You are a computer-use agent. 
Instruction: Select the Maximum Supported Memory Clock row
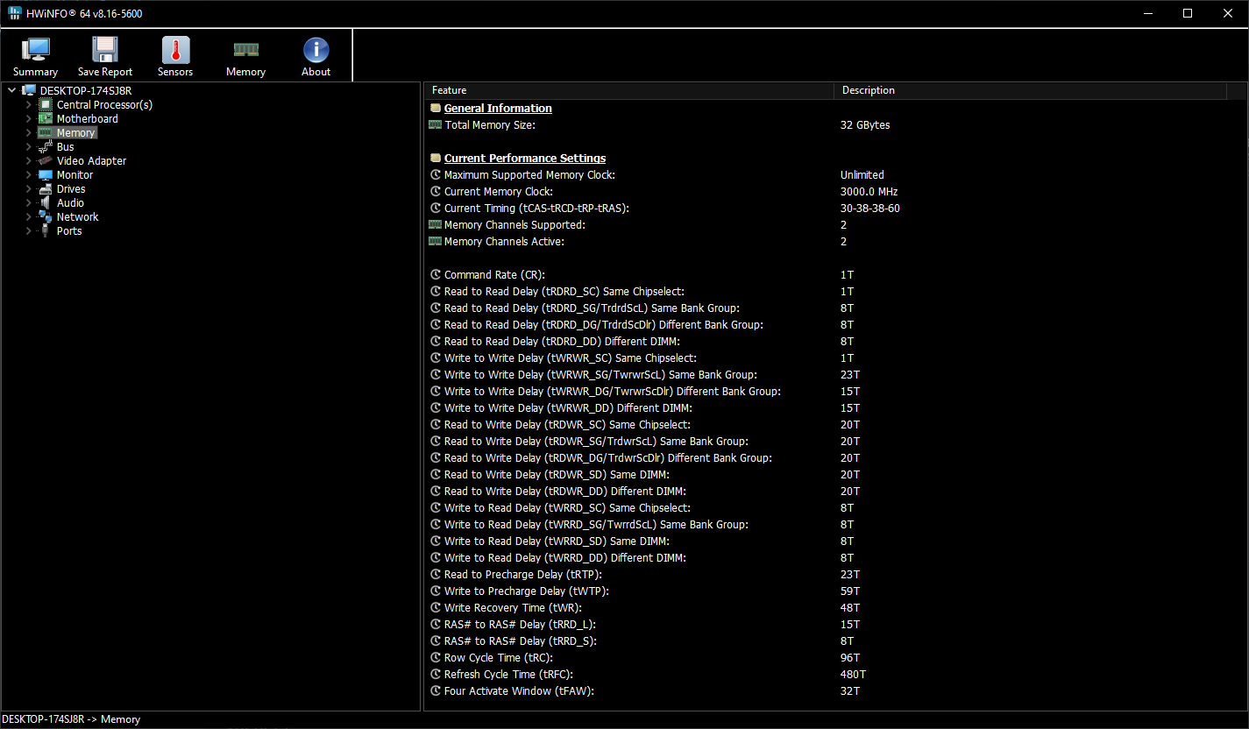835,175
